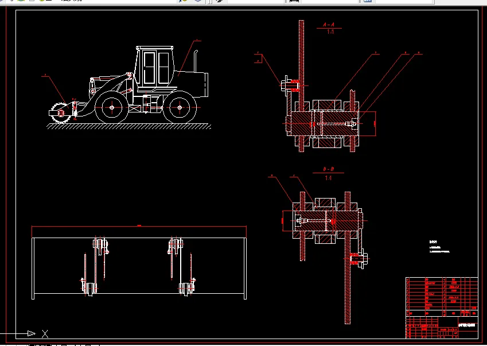Click the white drawing title in the title block
This screenshot has height=346, width=487.
click(467, 325)
